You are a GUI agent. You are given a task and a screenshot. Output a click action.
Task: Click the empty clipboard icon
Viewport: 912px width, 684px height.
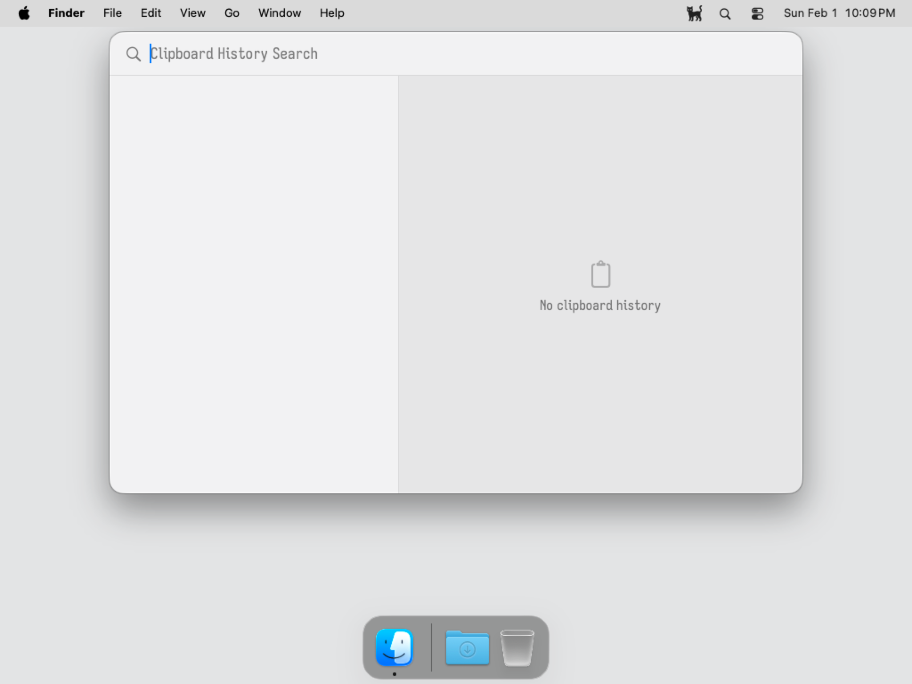click(600, 274)
